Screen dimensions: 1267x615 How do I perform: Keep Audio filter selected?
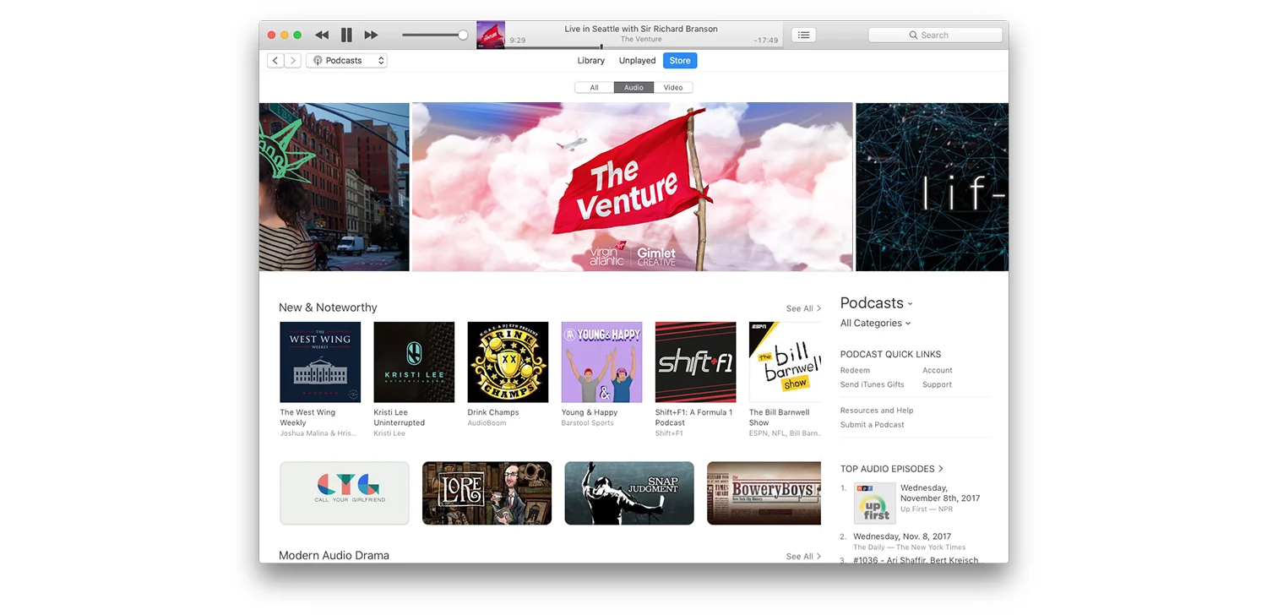[x=633, y=87]
